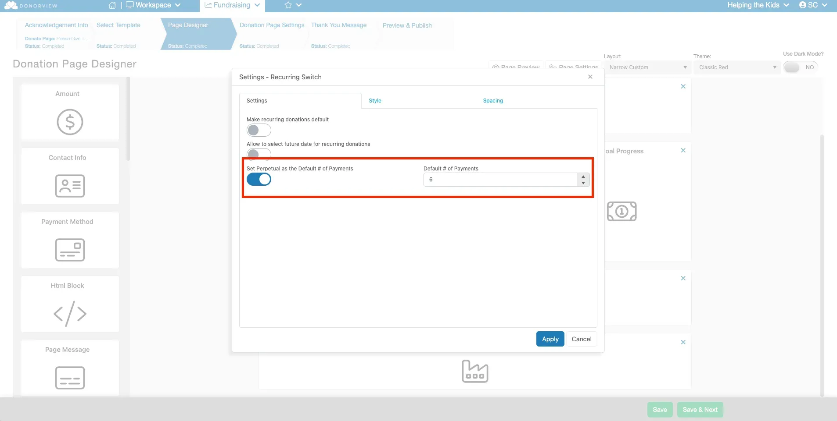Click the Apply button
This screenshot has width=837, height=421.
pyautogui.click(x=550, y=339)
